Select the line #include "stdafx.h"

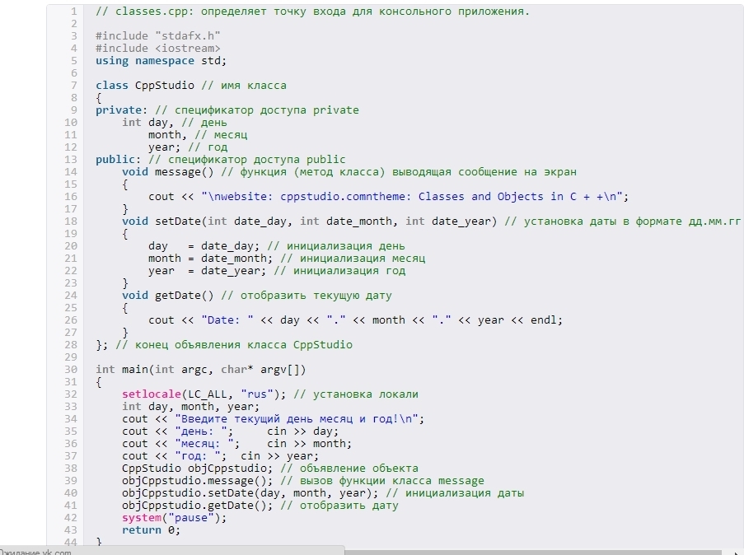coord(158,36)
